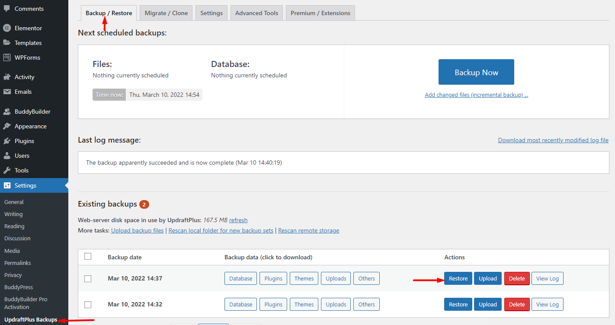Open the Advanced Tools tab
Screen dimensions: 615x325
[x=256, y=13]
